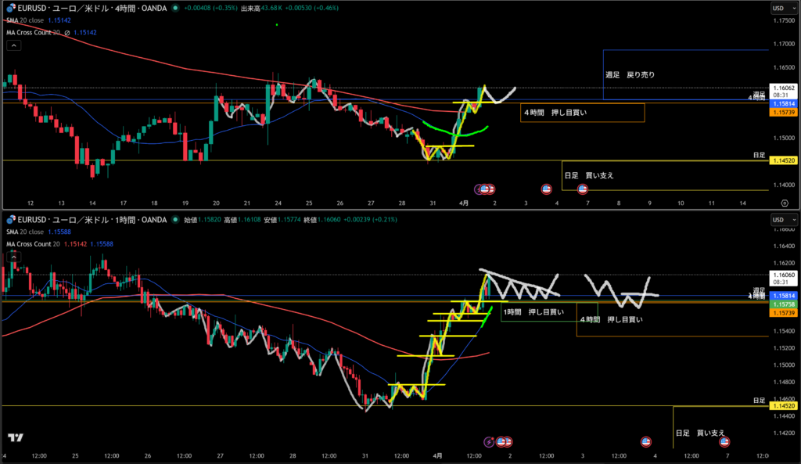The width and height of the screenshot is (801, 464).
Task: Open the USD currency dropdown on bottom chart
Action: pos(778,219)
